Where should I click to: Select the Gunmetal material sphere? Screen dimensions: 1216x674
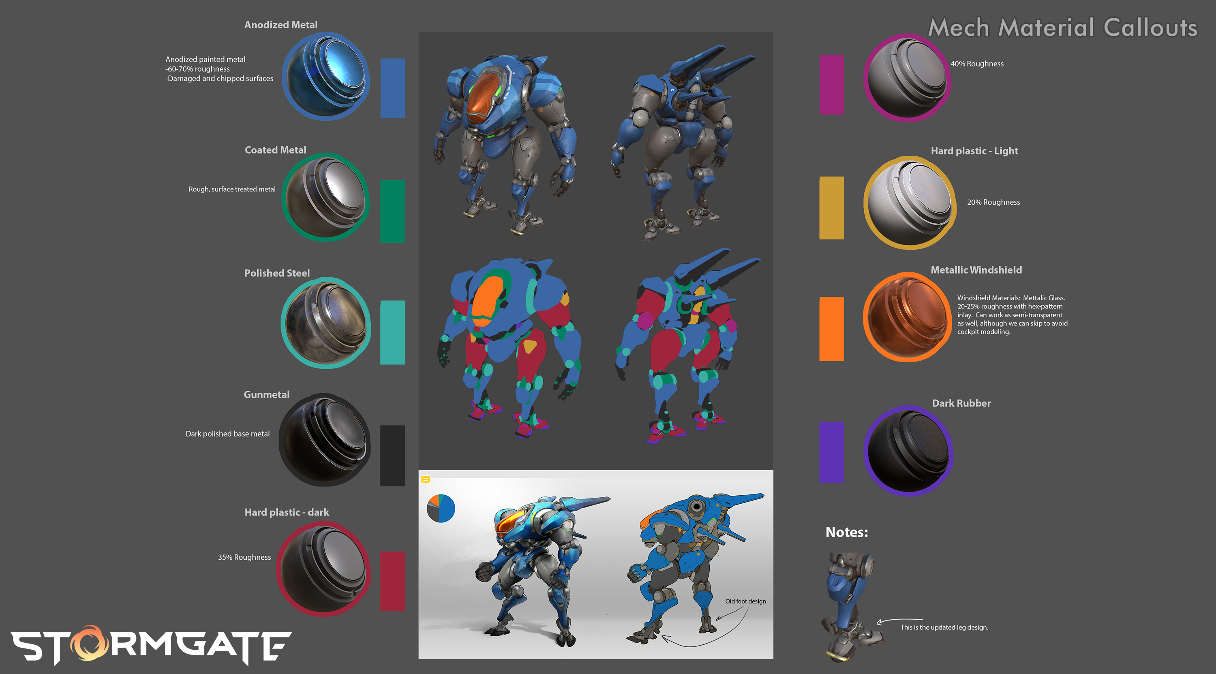click(325, 441)
